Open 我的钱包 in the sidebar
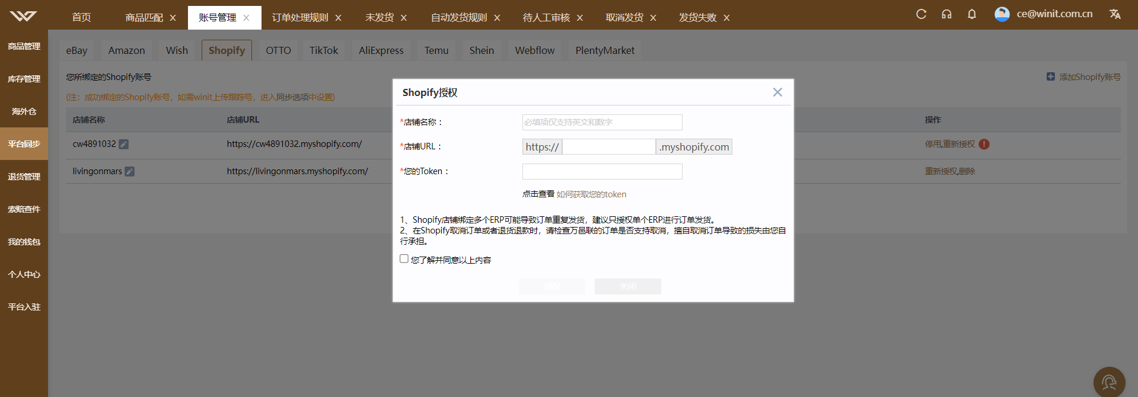 [24, 242]
